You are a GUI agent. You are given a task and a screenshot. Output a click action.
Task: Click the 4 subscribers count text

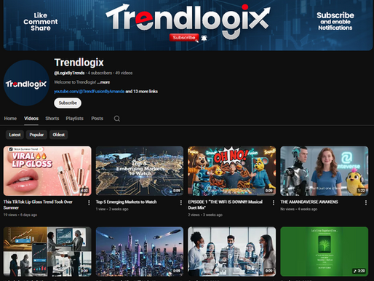[x=100, y=73]
